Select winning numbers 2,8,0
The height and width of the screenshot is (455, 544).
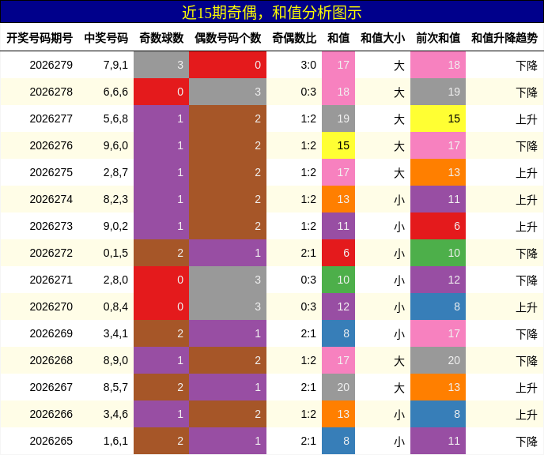115,280
